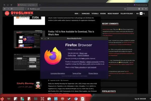Open the Extensions toolbar icon
151x101 pixels.
142,9
